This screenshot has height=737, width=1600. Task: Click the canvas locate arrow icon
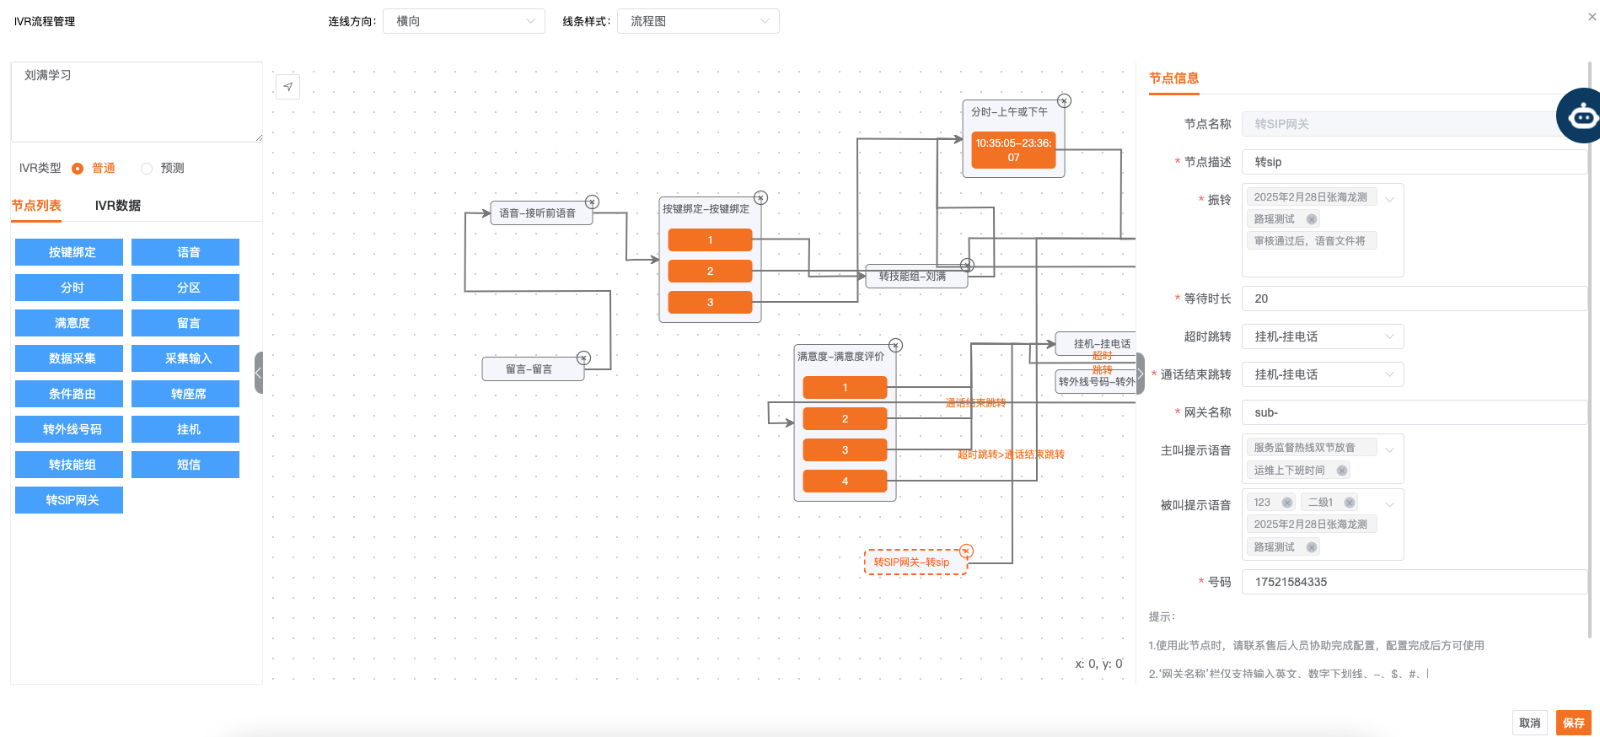pyautogui.click(x=287, y=87)
